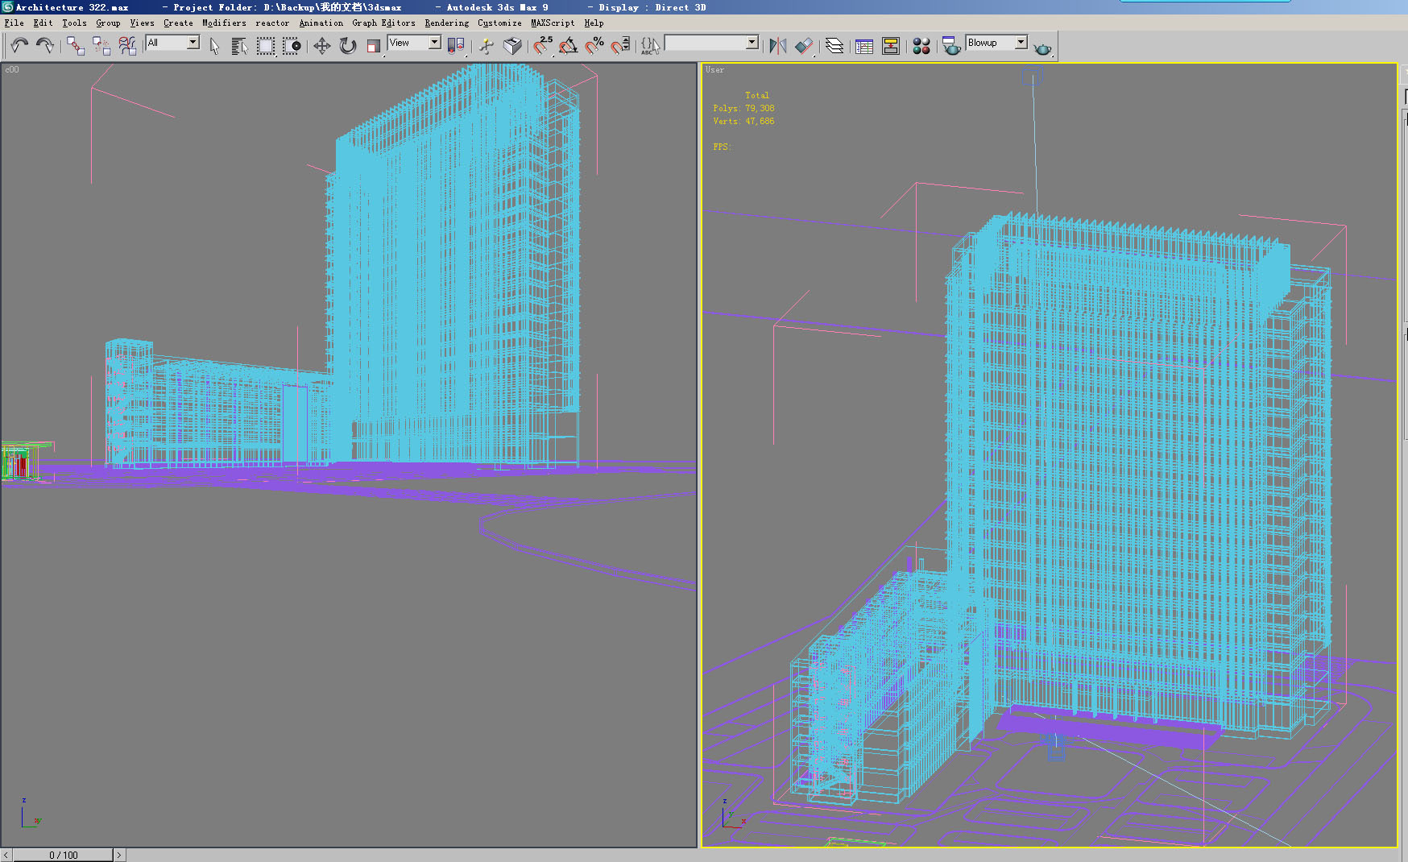Open the Curve Editor
The height and width of the screenshot is (862, 1408).
point(864,46)
